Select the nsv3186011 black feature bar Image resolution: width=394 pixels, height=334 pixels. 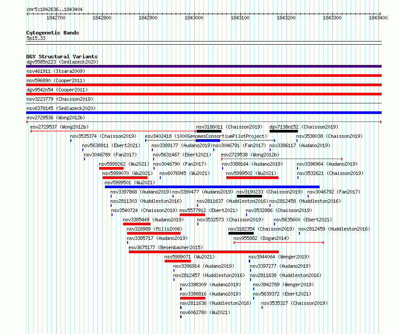pyautogui.click(x=209, y=131)
